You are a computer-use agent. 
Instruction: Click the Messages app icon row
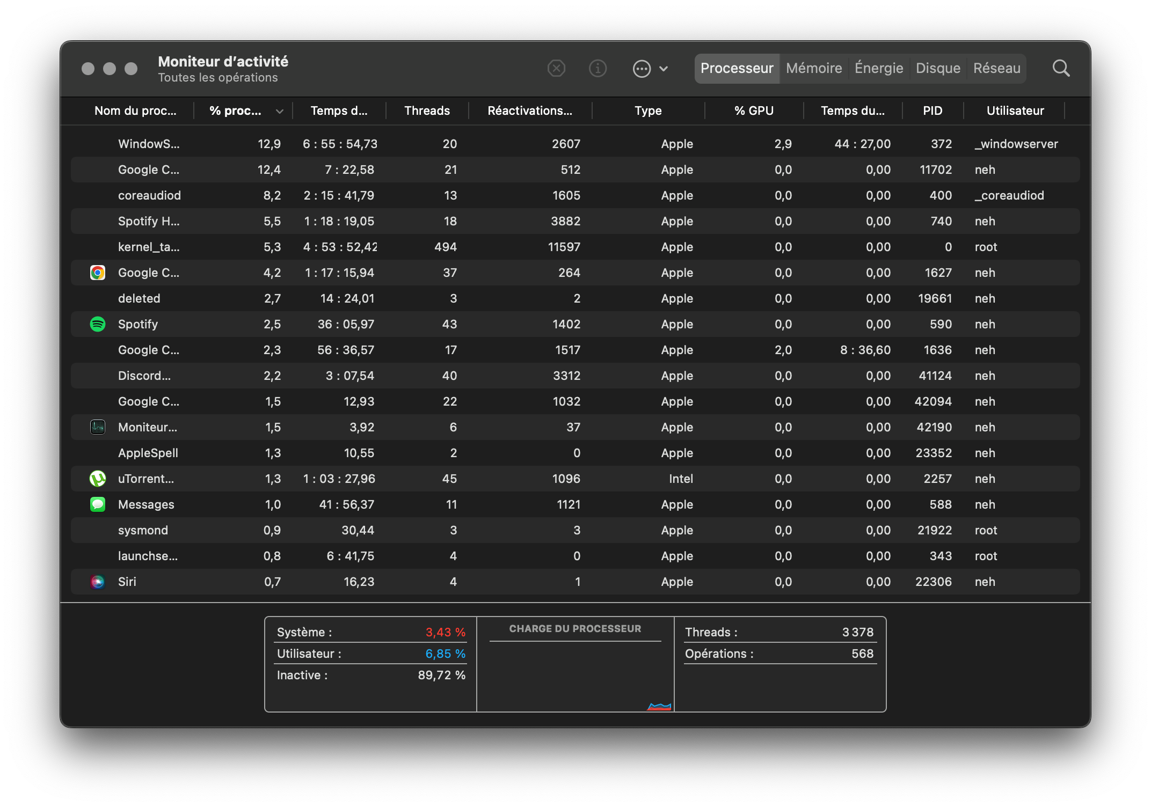98,504
